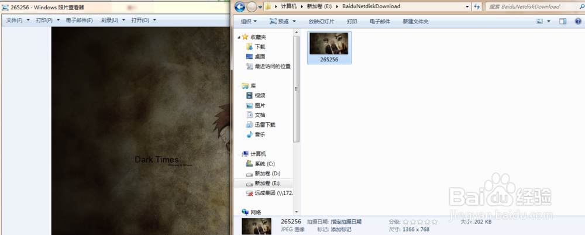Click navigation pane scrollbar up arrow
This screenshot has width=585, height=235.
297,33
